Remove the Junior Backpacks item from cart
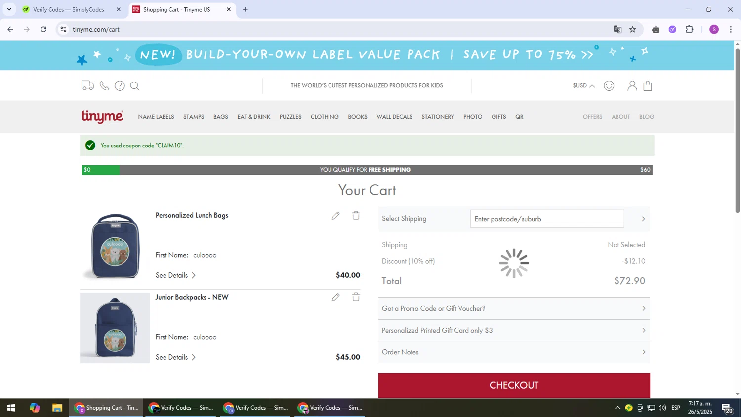The width and height of the screenshot is (741, 417). coord(356,297)
